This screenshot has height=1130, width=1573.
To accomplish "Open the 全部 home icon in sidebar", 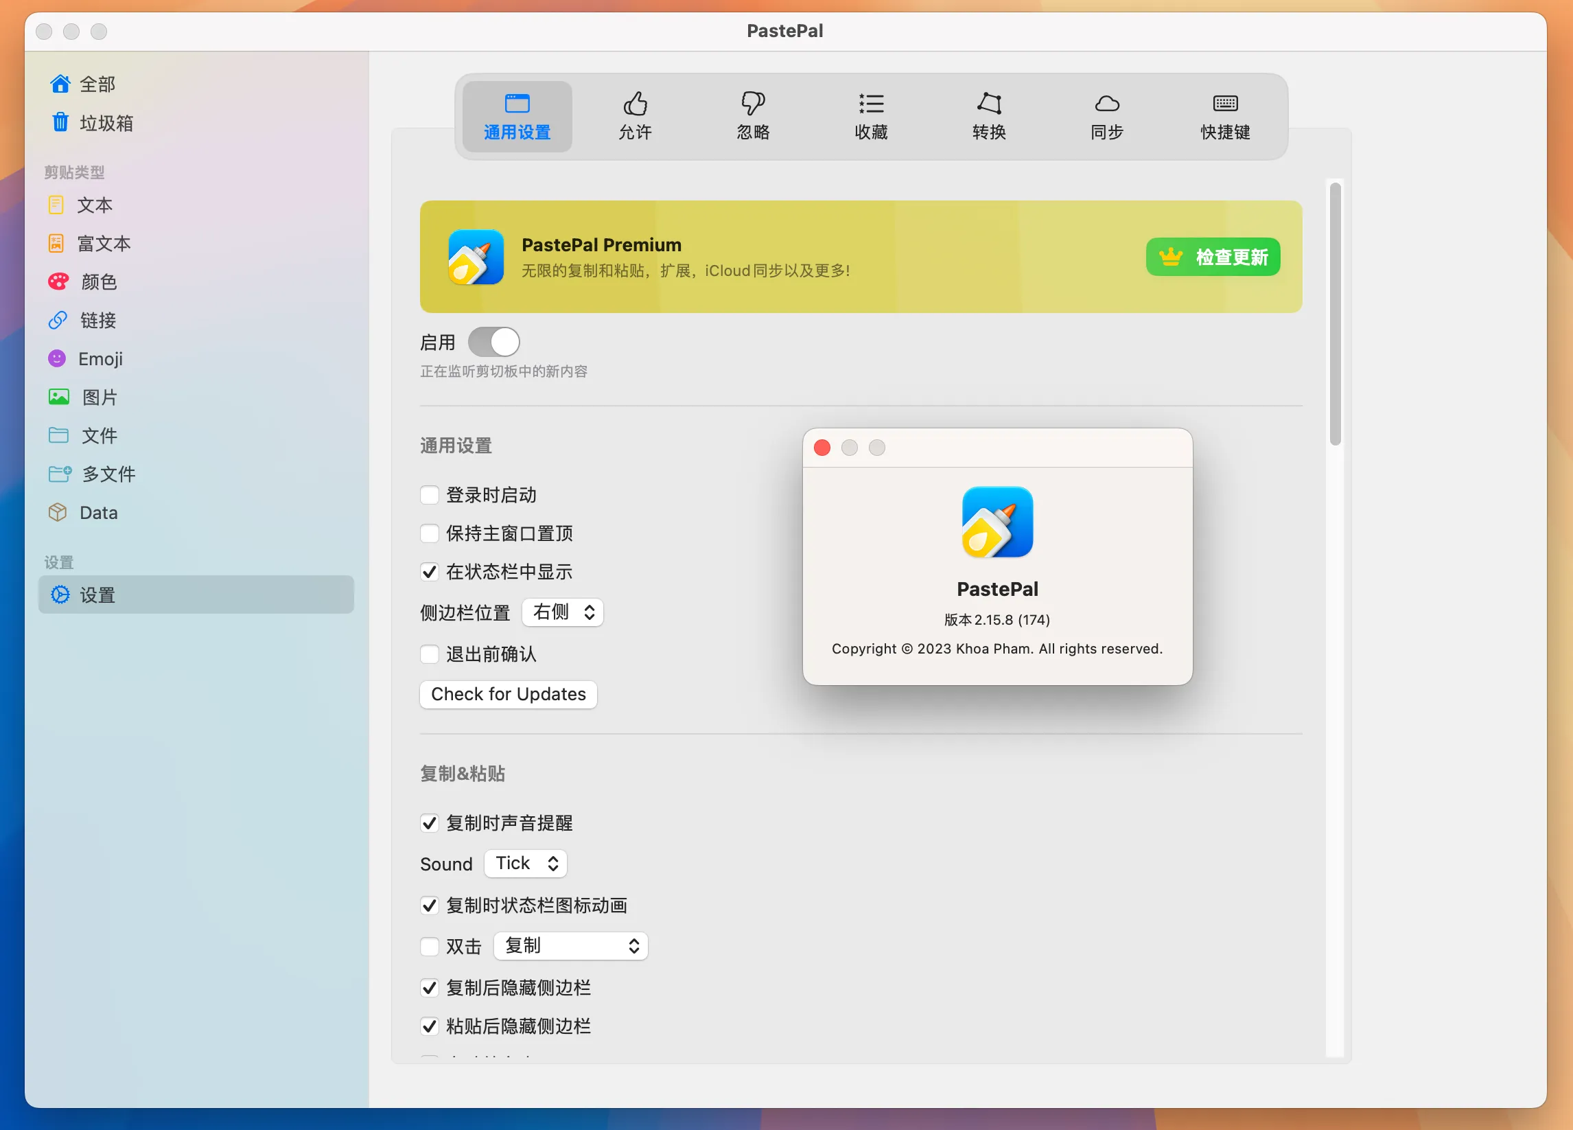I will click(60, 84).
